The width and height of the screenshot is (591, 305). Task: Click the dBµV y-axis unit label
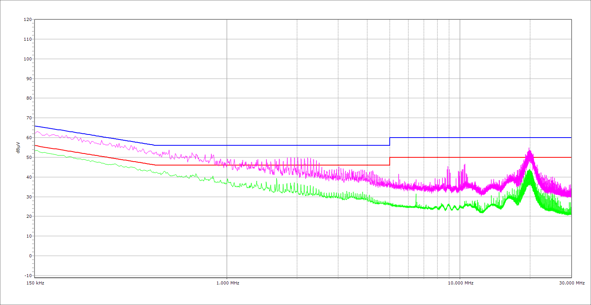pos(18,147)
